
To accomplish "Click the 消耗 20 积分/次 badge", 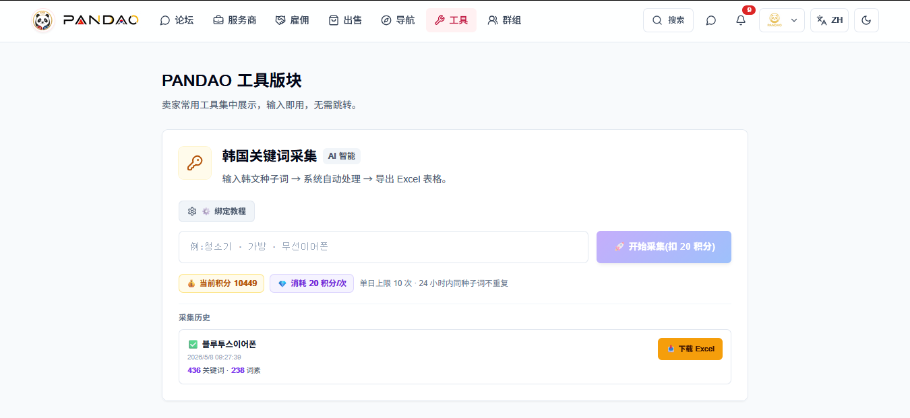I will click(x=311, y=283).
